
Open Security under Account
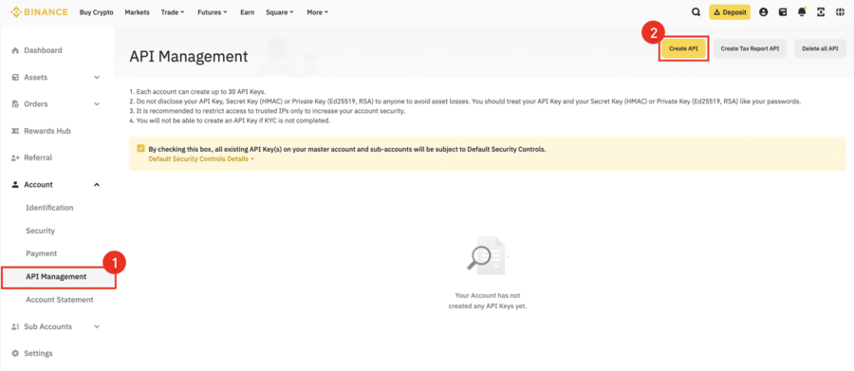pos(40,231)
